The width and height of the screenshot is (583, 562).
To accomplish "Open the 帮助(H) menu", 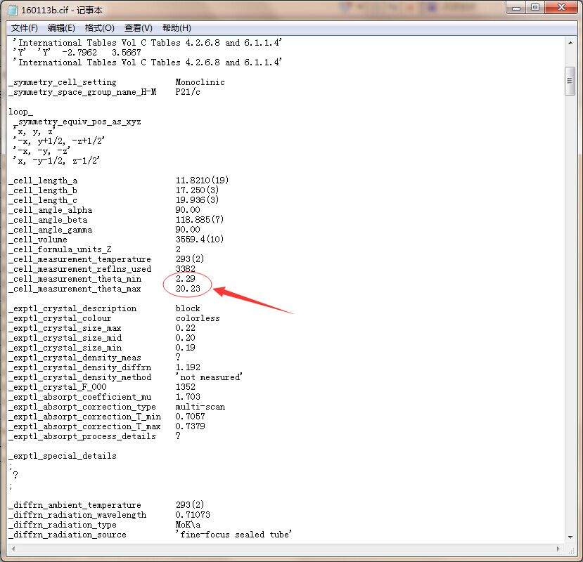I will (177, 28).
